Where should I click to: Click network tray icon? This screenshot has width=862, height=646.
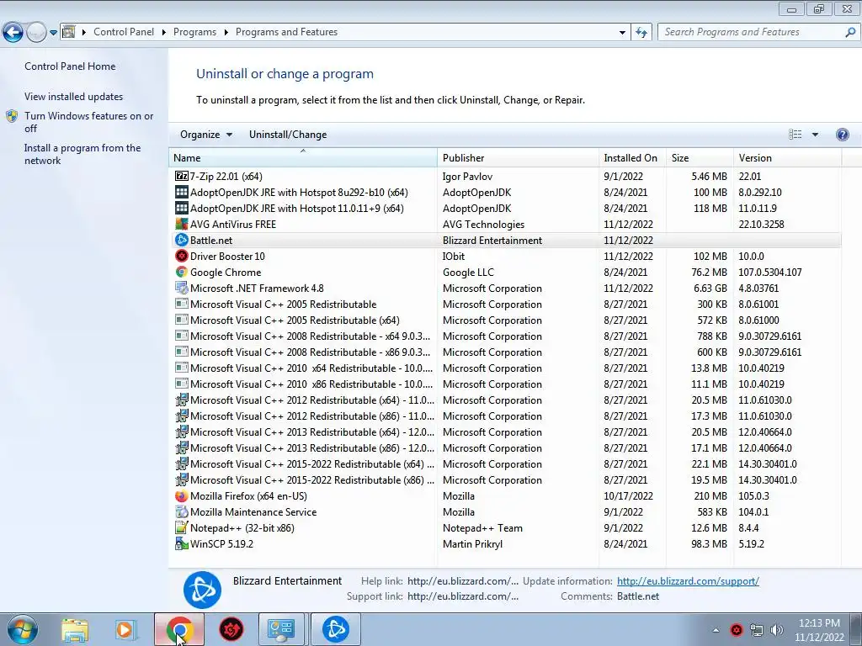[757, 630]
